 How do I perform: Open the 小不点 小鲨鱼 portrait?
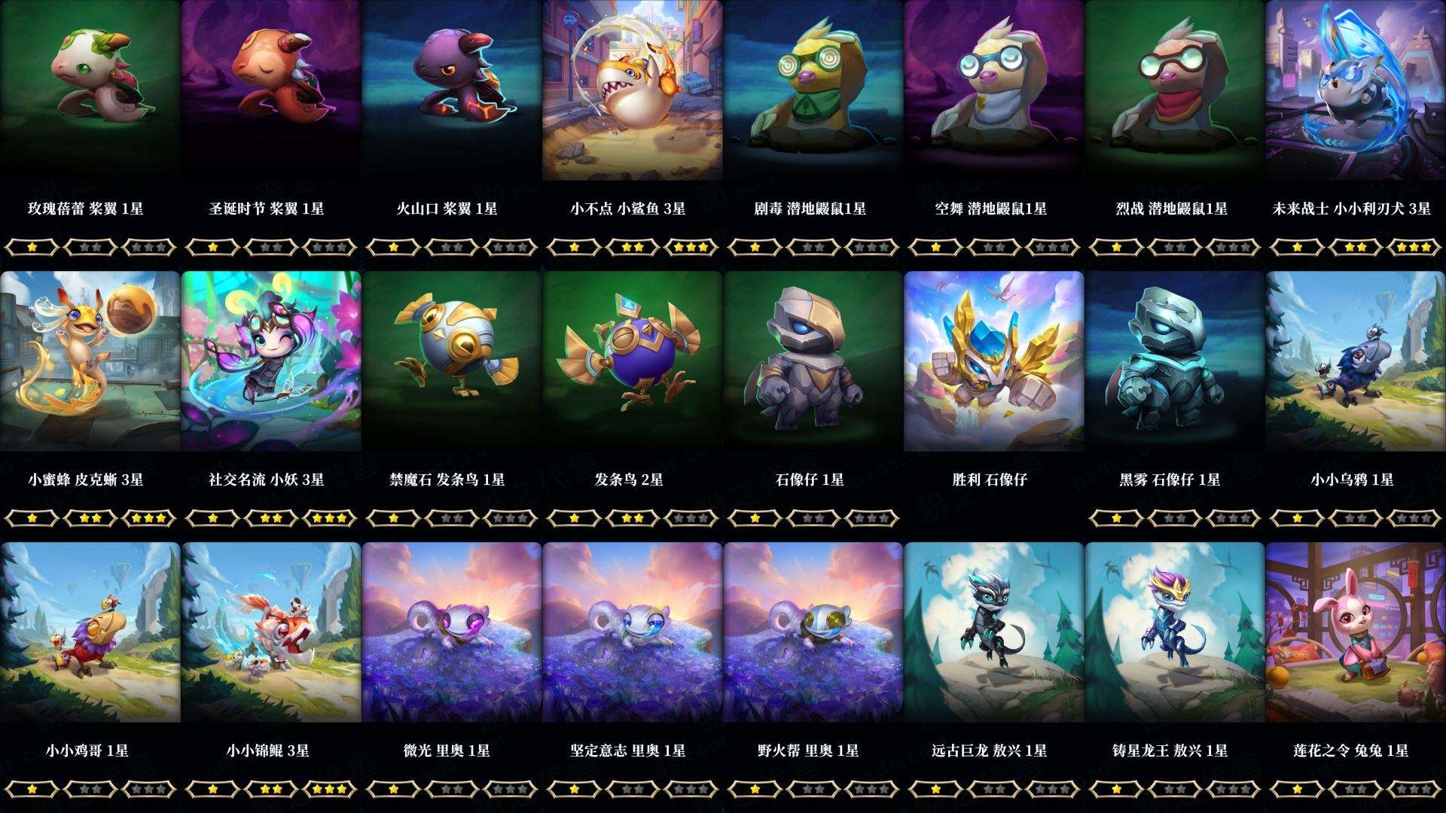pos(633,90)
